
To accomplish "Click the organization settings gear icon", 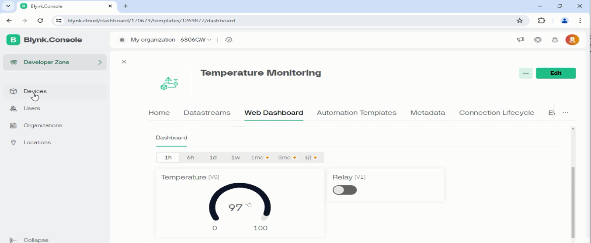I will (229, 40).
